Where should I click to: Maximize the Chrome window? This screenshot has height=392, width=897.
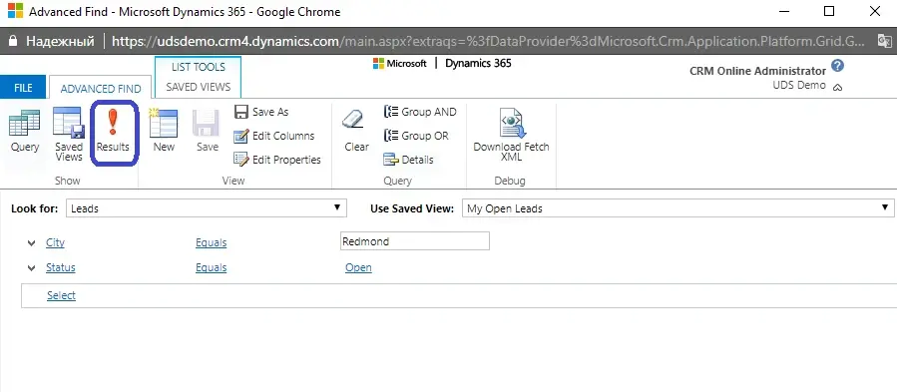click(x=829, y=11)
